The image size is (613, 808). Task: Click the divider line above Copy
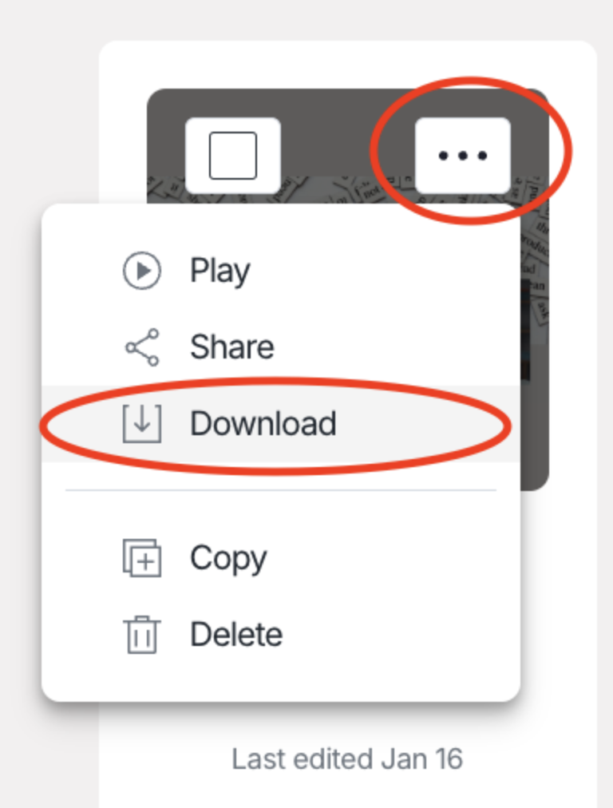[x=281, y=490]
